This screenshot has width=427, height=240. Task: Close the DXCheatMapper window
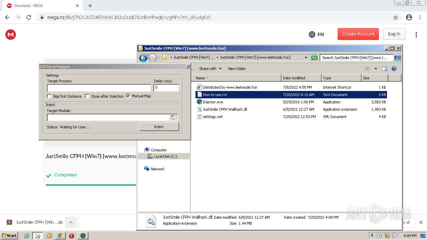click(x=187, y=66)
